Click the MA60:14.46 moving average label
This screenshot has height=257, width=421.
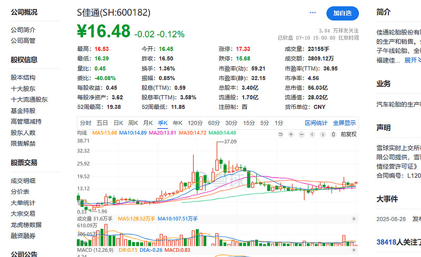tap(222, 133)
